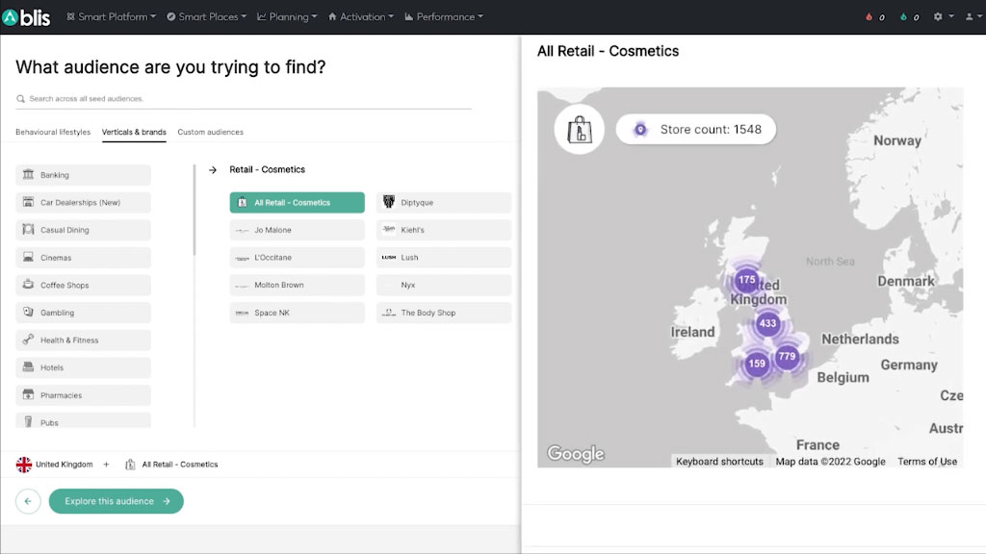Click the search magnifier icon

21,99
